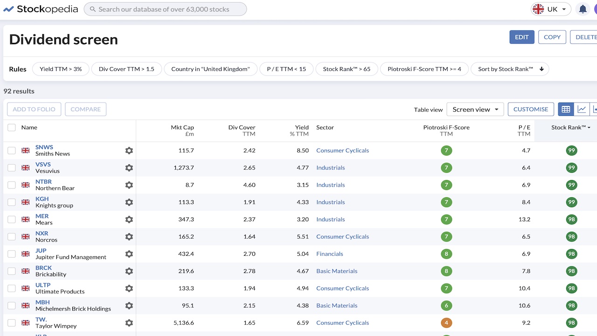Viewport: 597px width, 336px height.
Task: Click Michelmersh F-Score 6 badge
Action: click(x=446, y=306)
